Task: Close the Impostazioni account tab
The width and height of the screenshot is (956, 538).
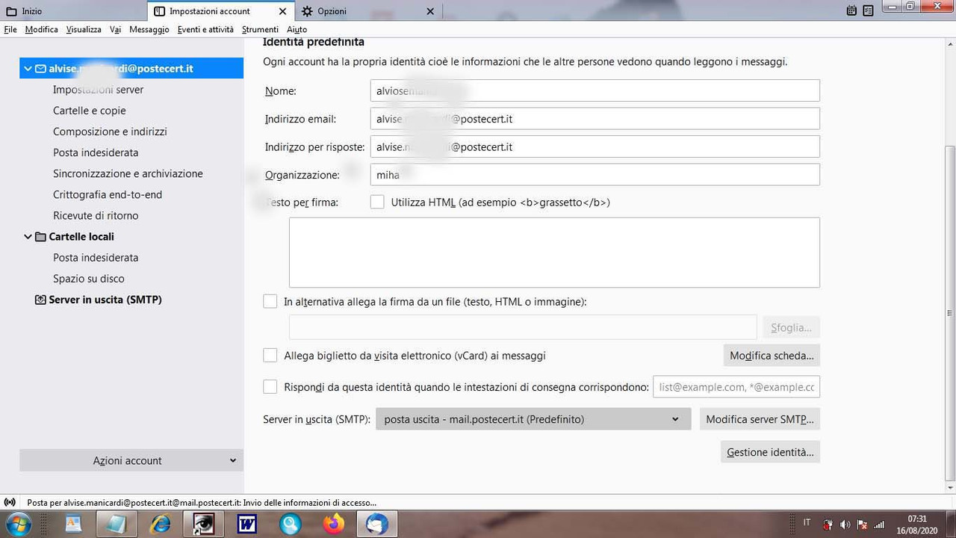Action: [x=282, y=11]
